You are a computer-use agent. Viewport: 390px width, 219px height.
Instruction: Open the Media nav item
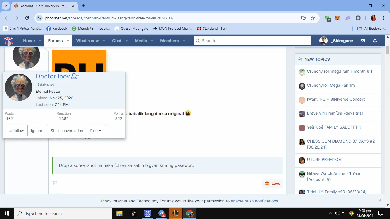point(141,41)
